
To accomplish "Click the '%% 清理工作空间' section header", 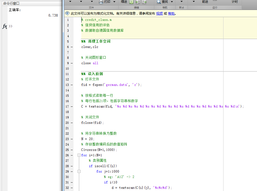I will click(x=96, y=41).
